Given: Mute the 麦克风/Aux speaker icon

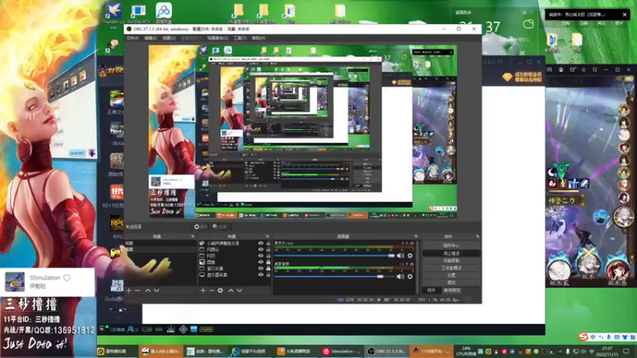Looking at the screenshot, I should [401, 255].
